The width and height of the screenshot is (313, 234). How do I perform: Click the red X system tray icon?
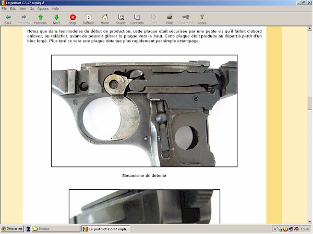pyautogui.click(x=296, y=229)
